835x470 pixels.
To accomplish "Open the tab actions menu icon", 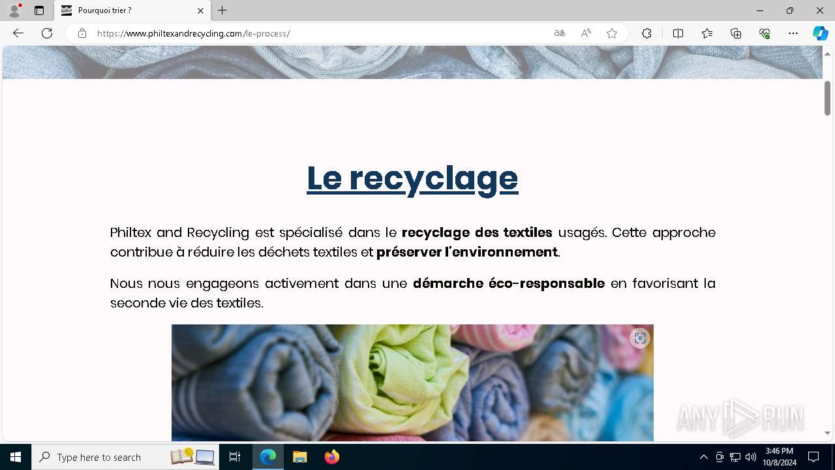I will [x=39, y=10].
